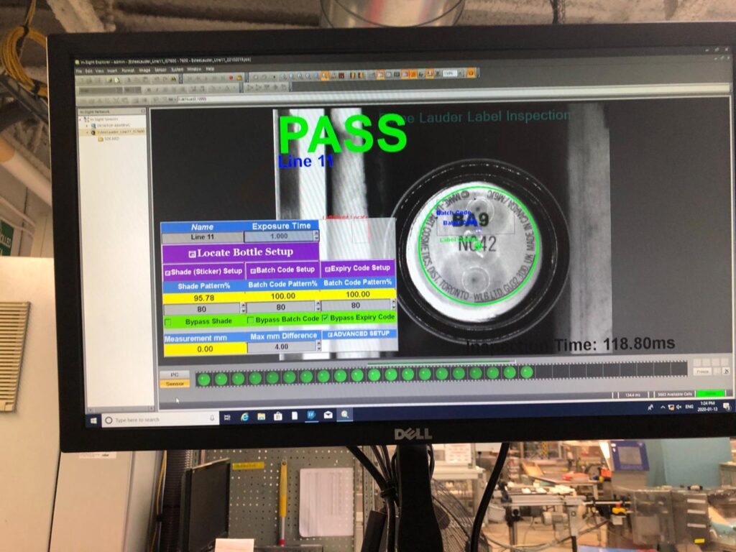Image resolution: width=736 pixels, height=552 pixels.
Task: Click the Type here to search box
Action: pyautogui.click(x=160, y=419)
